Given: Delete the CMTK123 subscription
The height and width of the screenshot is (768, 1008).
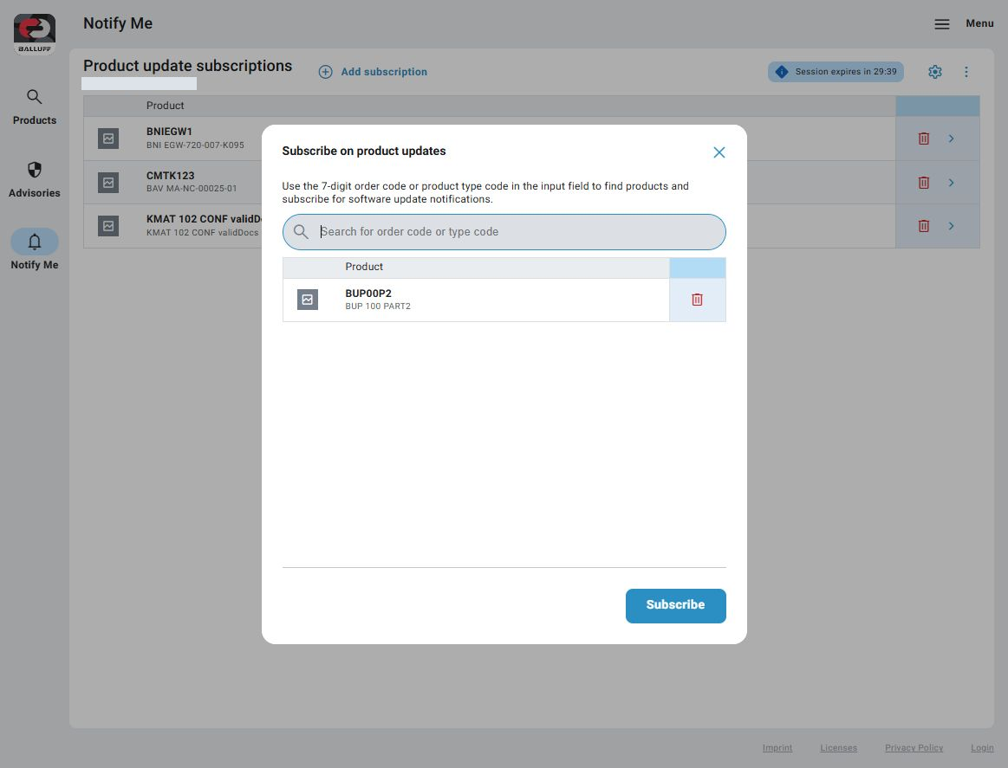Looking at the screenshot, I should pos(923,183).
